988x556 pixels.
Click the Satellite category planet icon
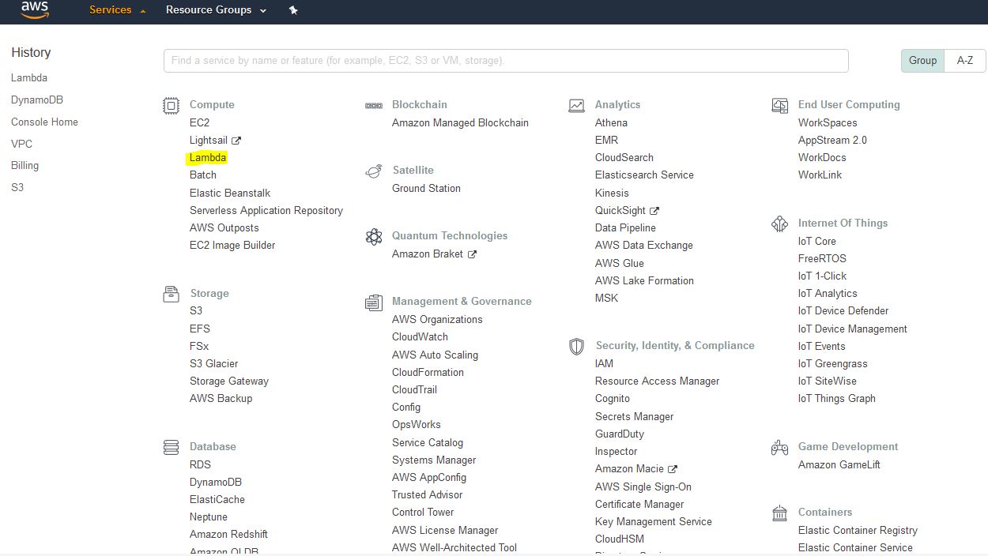pyautogui.click(x=374, y=171)
